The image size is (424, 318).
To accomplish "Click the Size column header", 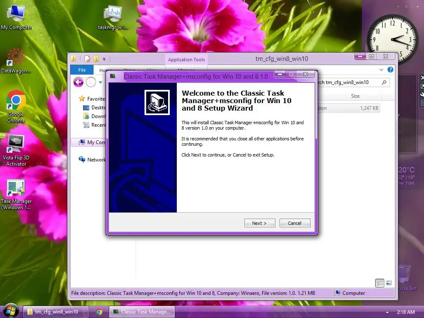I will pyautogui.click(x=355, y=96).
